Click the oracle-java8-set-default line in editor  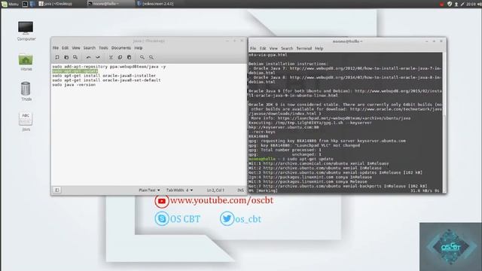106,81
